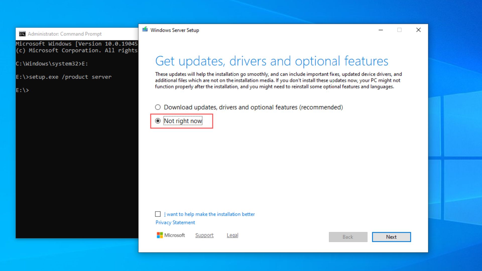Click the 'setup.exe /product server' command text

(x=70, y=77)
